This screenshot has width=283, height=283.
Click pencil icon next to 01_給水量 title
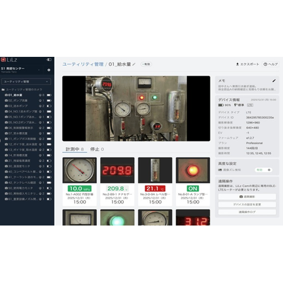tap(134, 64)
